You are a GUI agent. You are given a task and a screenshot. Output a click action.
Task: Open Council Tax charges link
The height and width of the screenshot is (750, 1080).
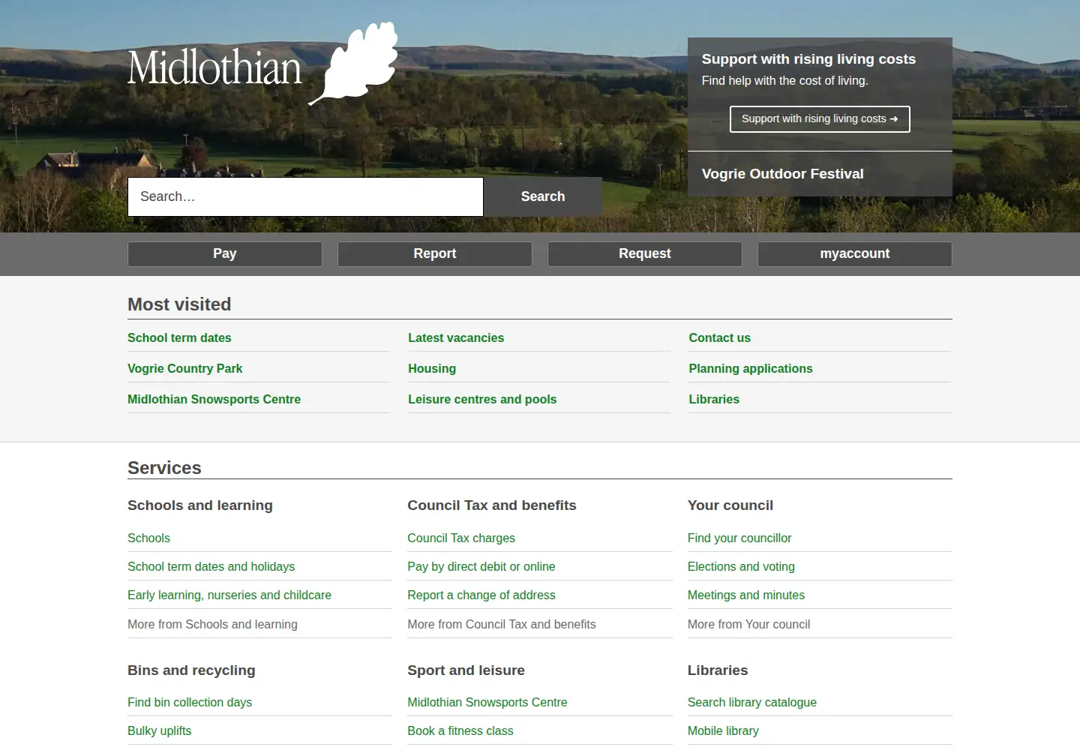[461, 538]
